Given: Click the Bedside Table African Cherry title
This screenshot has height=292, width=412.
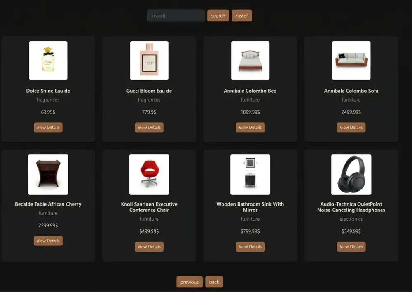Looking at the screenshot, I should [48, 204].
